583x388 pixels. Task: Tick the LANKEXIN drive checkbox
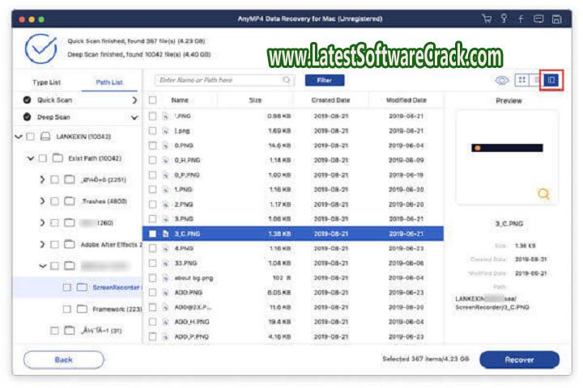(x=30, y=137)
